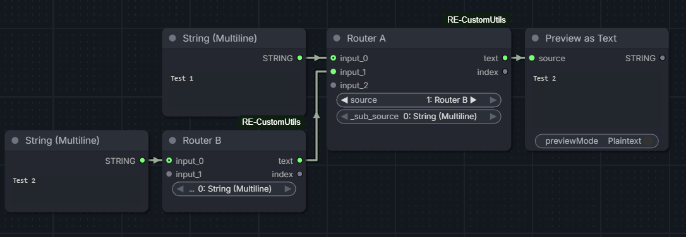Viewport: 686px width, 237px height.
Task: Click Preview as Text STRING output socket
Action: 663,57
